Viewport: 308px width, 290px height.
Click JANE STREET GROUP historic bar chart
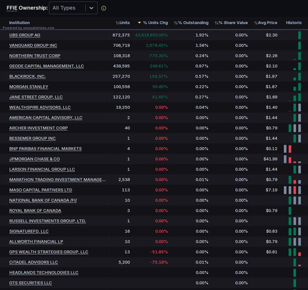(x=295, y=97)
